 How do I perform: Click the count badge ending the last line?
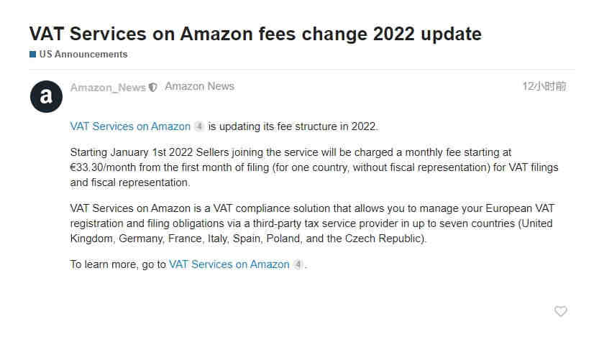298,264
